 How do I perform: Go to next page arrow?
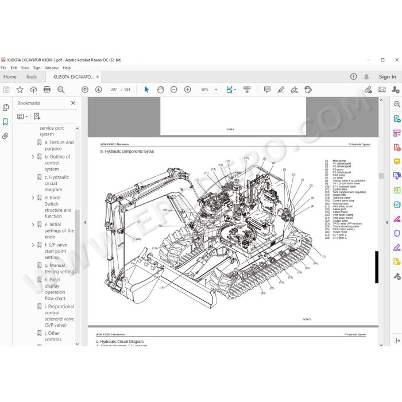click(98, 90)
